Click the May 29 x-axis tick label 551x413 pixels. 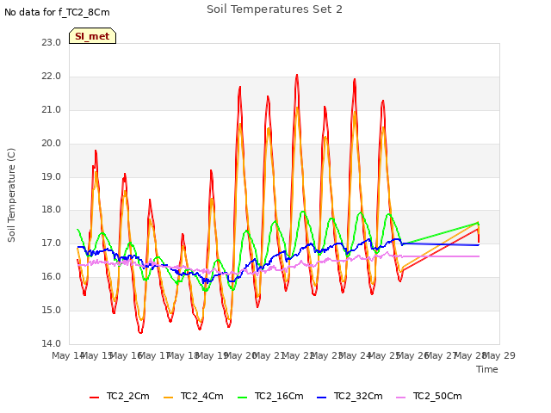pyautogui.click(x=499, y=355)
